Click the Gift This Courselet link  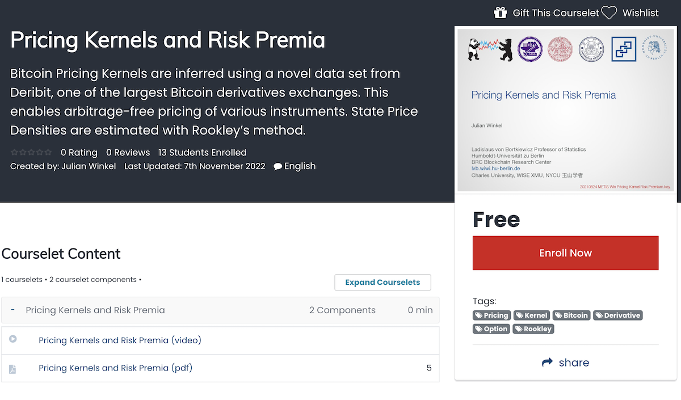[x=556, y=12]
